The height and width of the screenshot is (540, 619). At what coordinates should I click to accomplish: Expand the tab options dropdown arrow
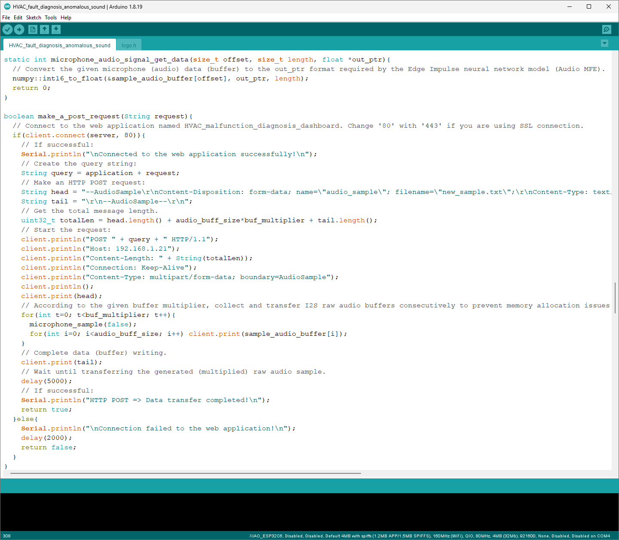click(x=604, y=43)
